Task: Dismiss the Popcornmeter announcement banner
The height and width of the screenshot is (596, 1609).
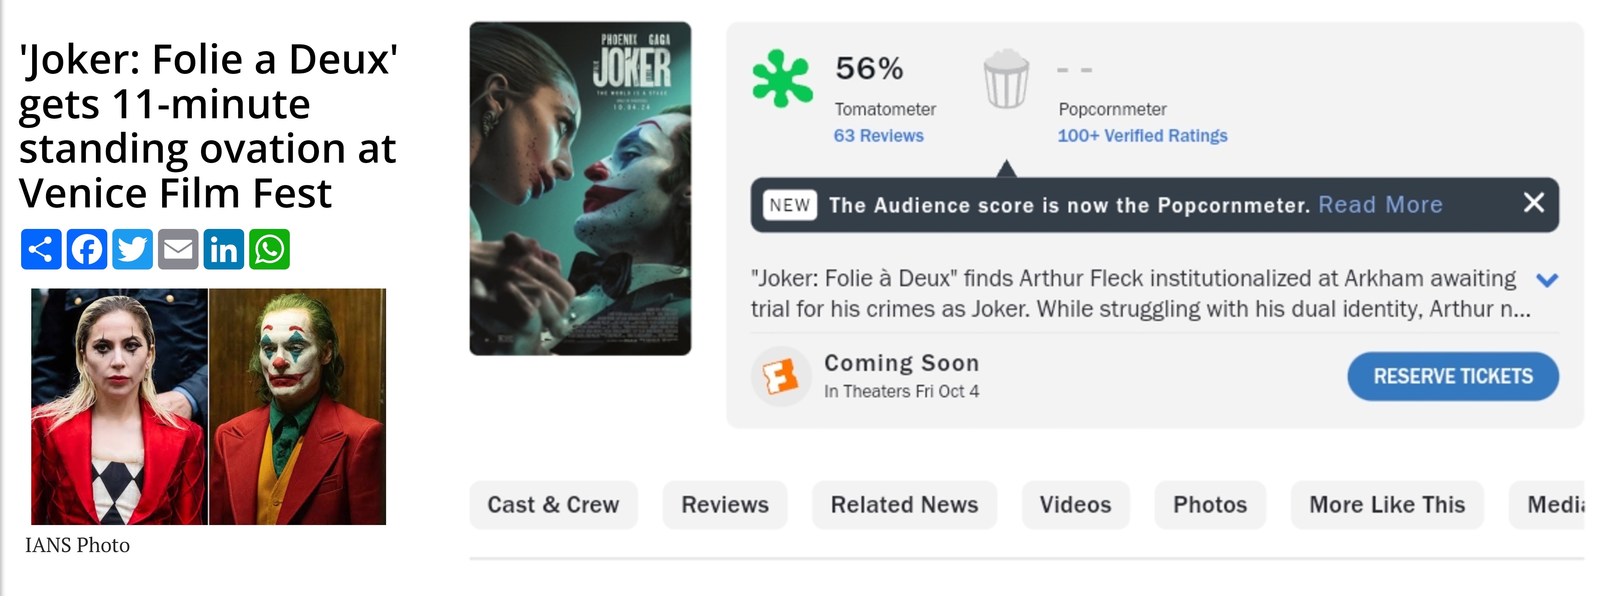Action: (1533, 203)
